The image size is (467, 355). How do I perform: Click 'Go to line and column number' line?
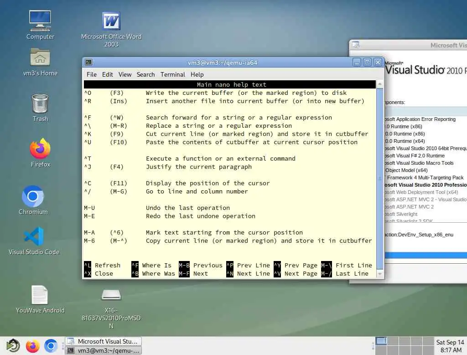tap(197, 191)
